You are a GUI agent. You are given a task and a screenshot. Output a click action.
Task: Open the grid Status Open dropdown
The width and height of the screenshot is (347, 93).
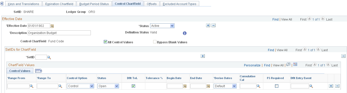pos(108,86)
